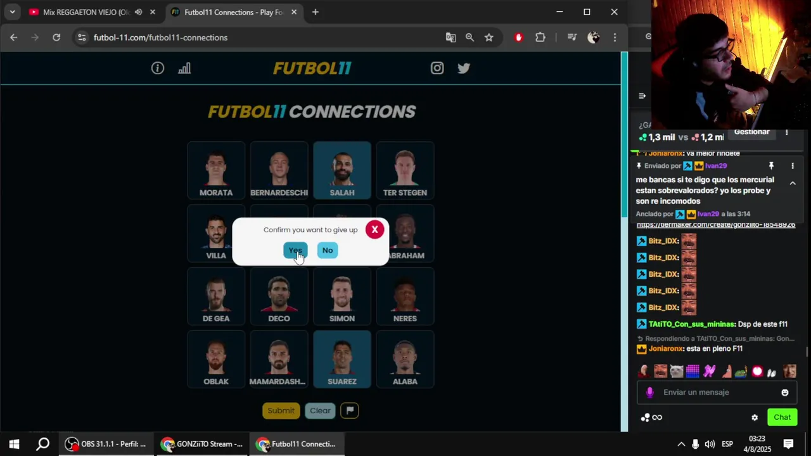The width and height of the screenshot is (811, 456).
Task: Open chat settings gear
Action: pos(755,417)
